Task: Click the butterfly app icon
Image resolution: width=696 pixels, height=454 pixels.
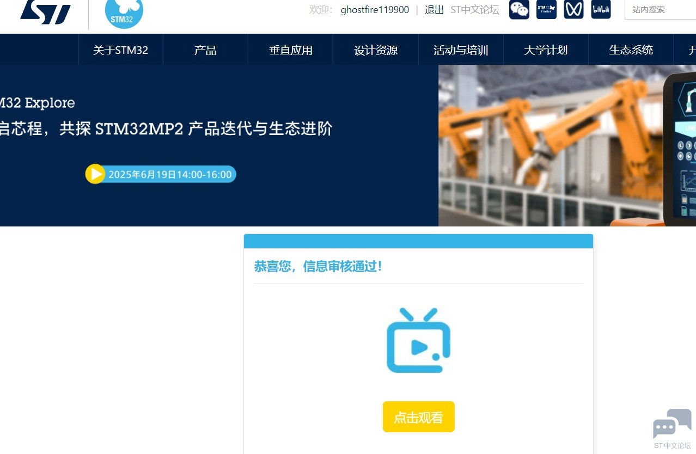Action: point(573,9)
